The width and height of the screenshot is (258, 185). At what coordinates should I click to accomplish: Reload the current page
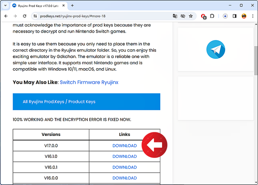(x=24, y=16)
